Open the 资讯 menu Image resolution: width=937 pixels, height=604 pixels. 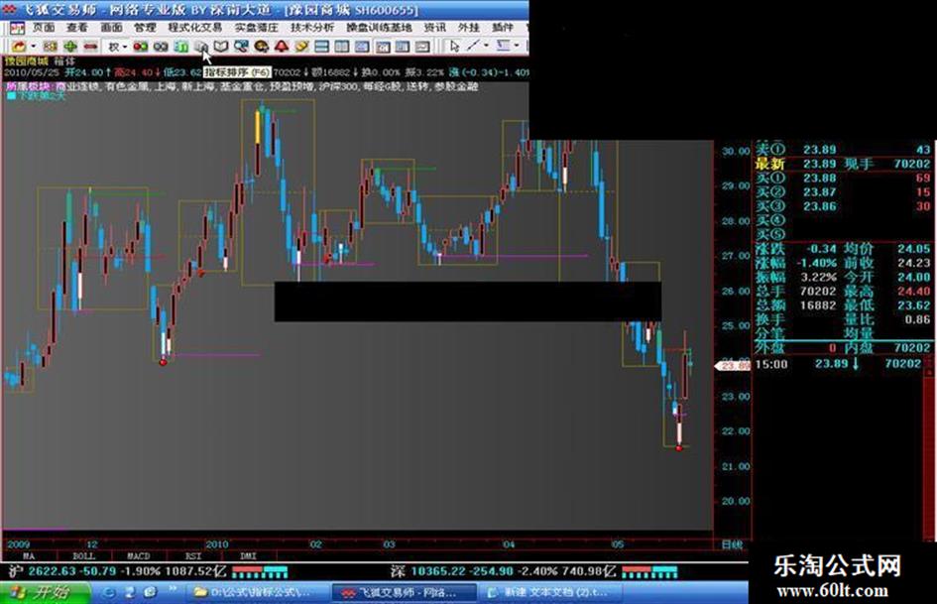434,28
